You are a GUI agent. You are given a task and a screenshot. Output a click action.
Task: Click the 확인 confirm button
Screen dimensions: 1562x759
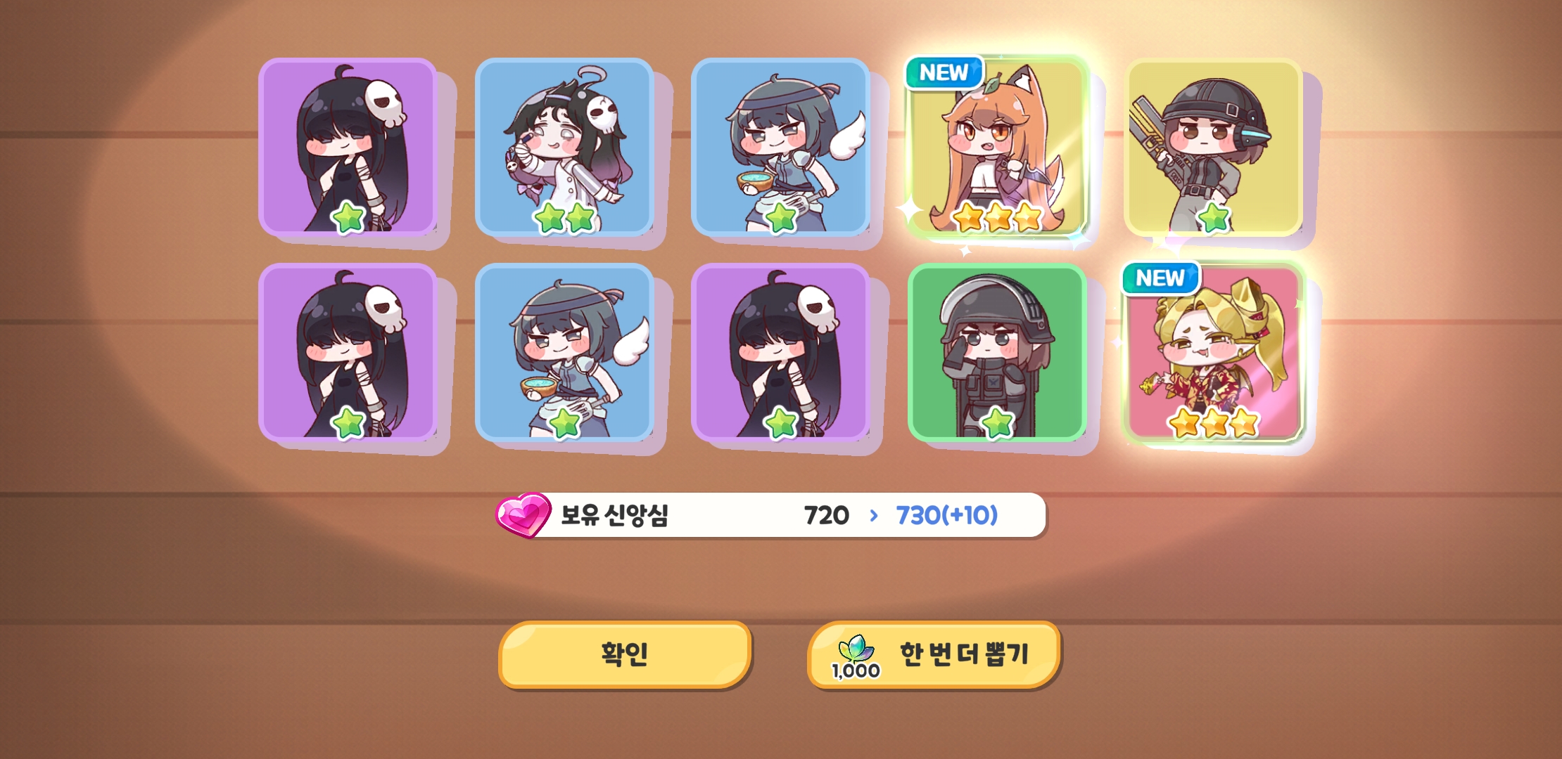pyautogui.click(x=625, y=654)
